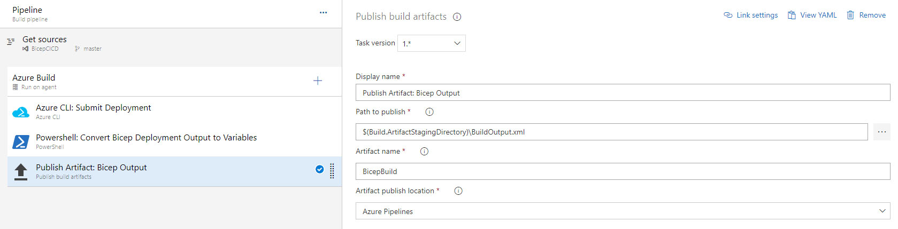This screenshot has height=229, width=898.
Task: Show info for Path to publish
Action: [x=429, y=112]
